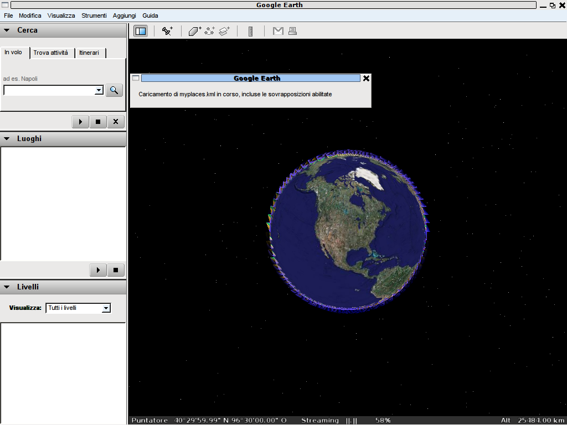This screenshot has height=425, width=567.
Task: Open the search history dropdown arrow
Action: pos(99,90)
